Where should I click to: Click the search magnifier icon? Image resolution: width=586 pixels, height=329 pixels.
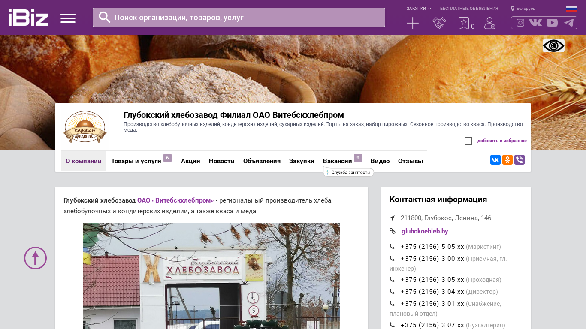pos(105,17)
